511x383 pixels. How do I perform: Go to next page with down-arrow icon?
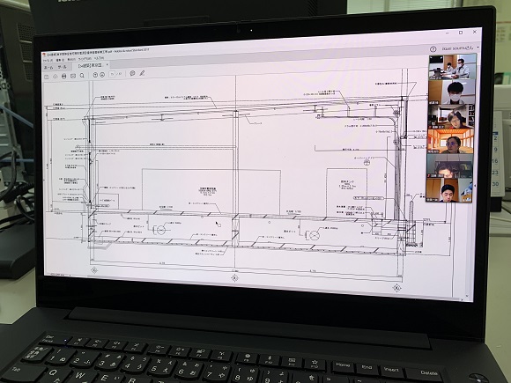(102, 75)
